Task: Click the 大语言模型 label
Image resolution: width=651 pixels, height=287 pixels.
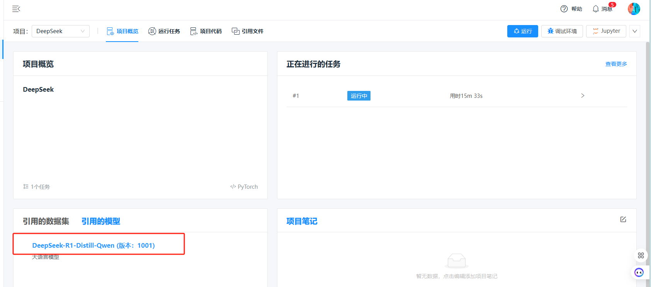Action: coord(46,257)
